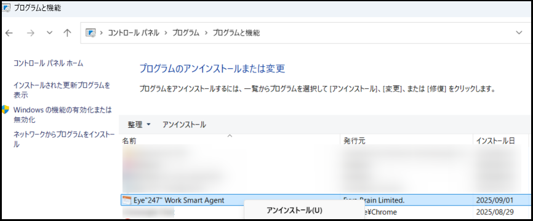Screen dimensions: 533x221
Task: Open インストールされた更新プログラムを表示 link
Action: [62, 90]
